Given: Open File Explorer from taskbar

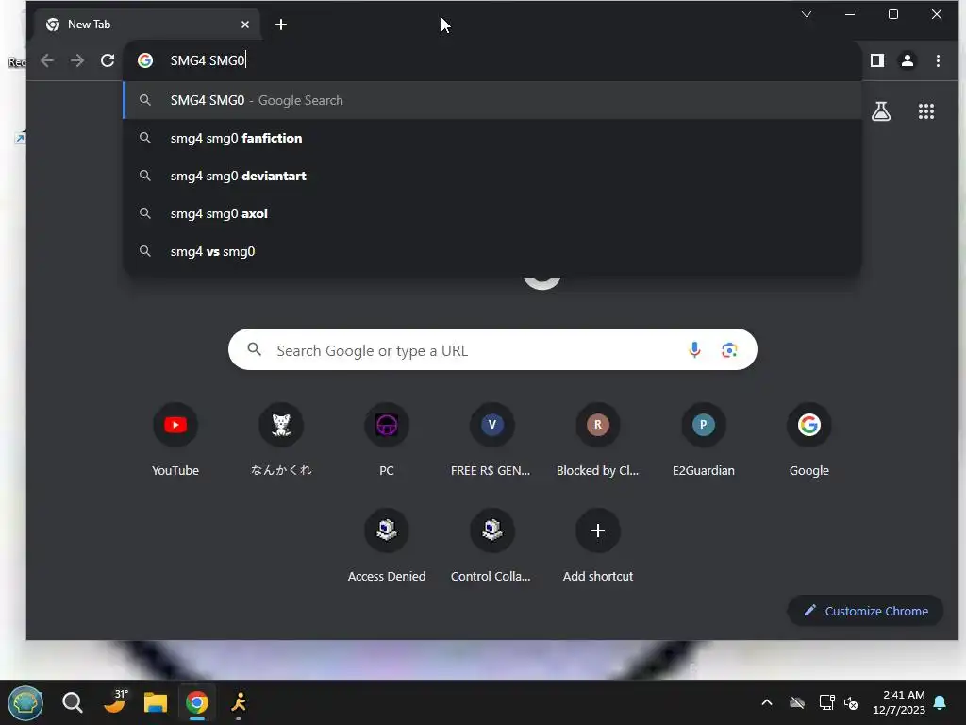Looking at the screenshot, I should coord(156,702).
